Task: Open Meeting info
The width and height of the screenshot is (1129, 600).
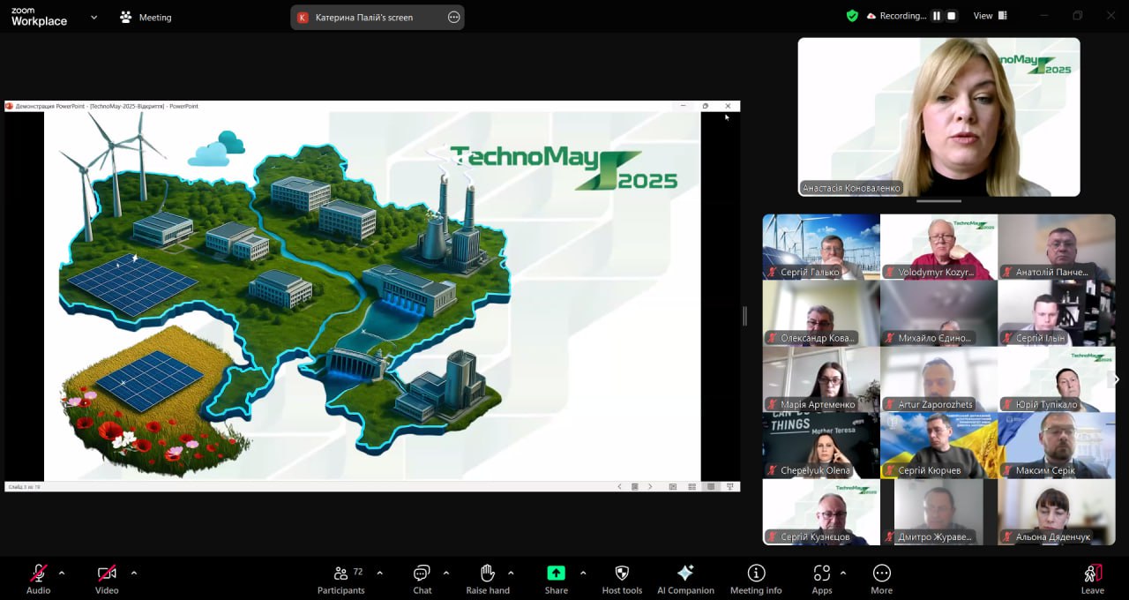Action: pos(756,579)
